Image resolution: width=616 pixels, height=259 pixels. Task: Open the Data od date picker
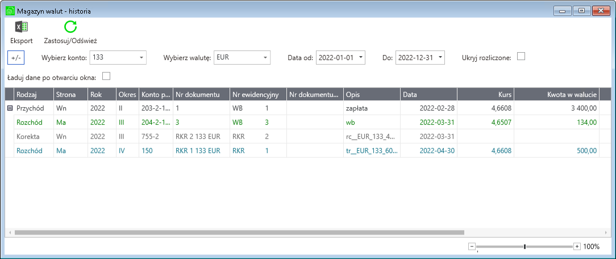(360, 57)
